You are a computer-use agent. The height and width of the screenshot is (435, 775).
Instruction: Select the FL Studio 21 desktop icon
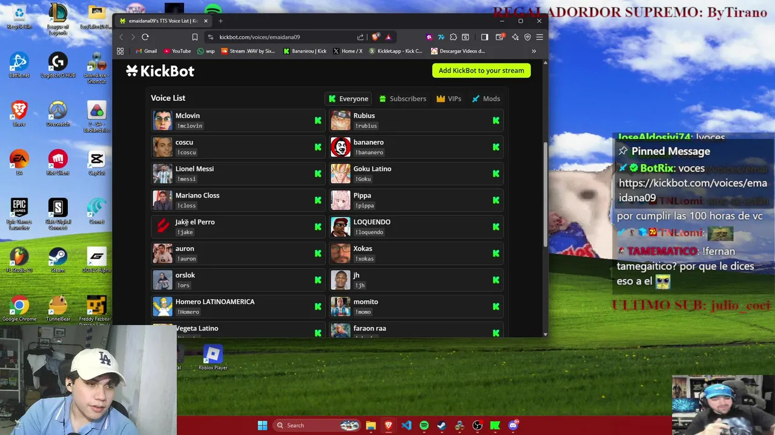point(19,260)
